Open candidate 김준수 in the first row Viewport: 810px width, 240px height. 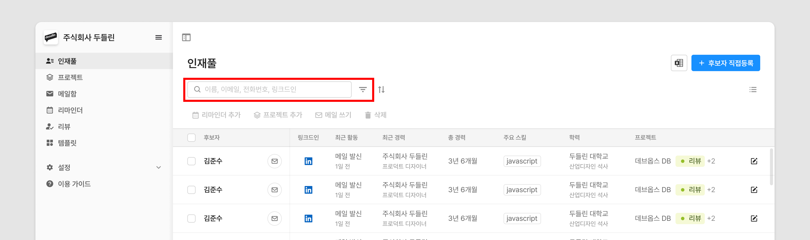[213, 161]
